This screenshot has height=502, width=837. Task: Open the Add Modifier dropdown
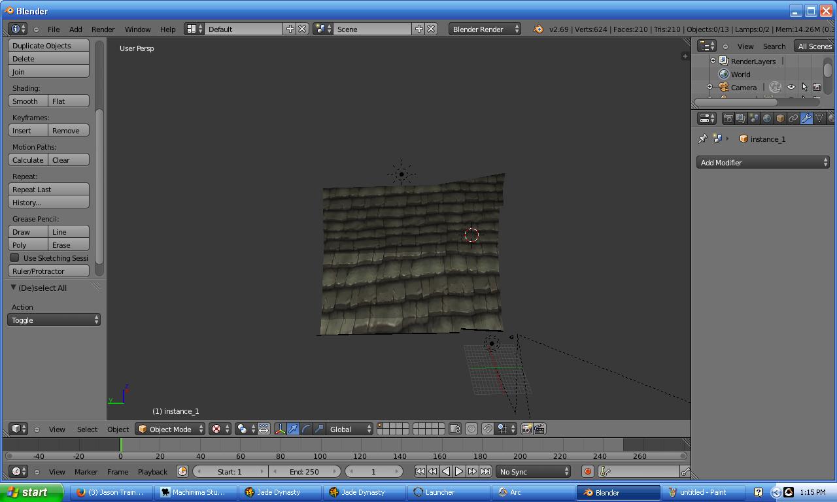762,162
